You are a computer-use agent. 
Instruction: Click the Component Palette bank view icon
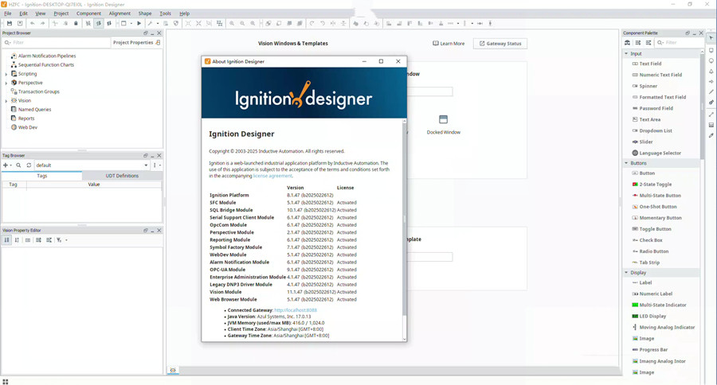(628, 42)
